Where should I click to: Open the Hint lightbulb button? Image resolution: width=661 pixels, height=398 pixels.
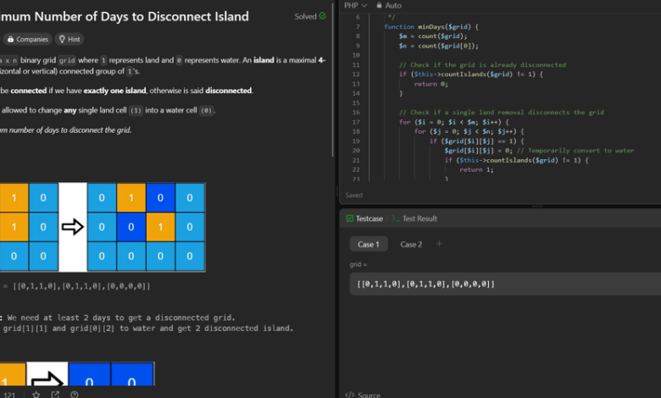click(69, 39)
